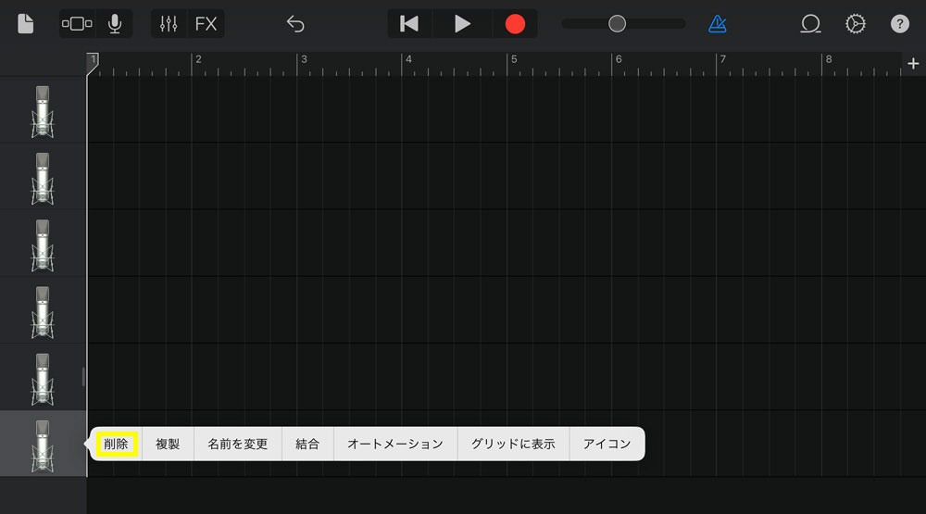This screenshot has height=514, width=926.
Task: Choose 名前を変更 to rename track
Action: click(x=237, y=444)
